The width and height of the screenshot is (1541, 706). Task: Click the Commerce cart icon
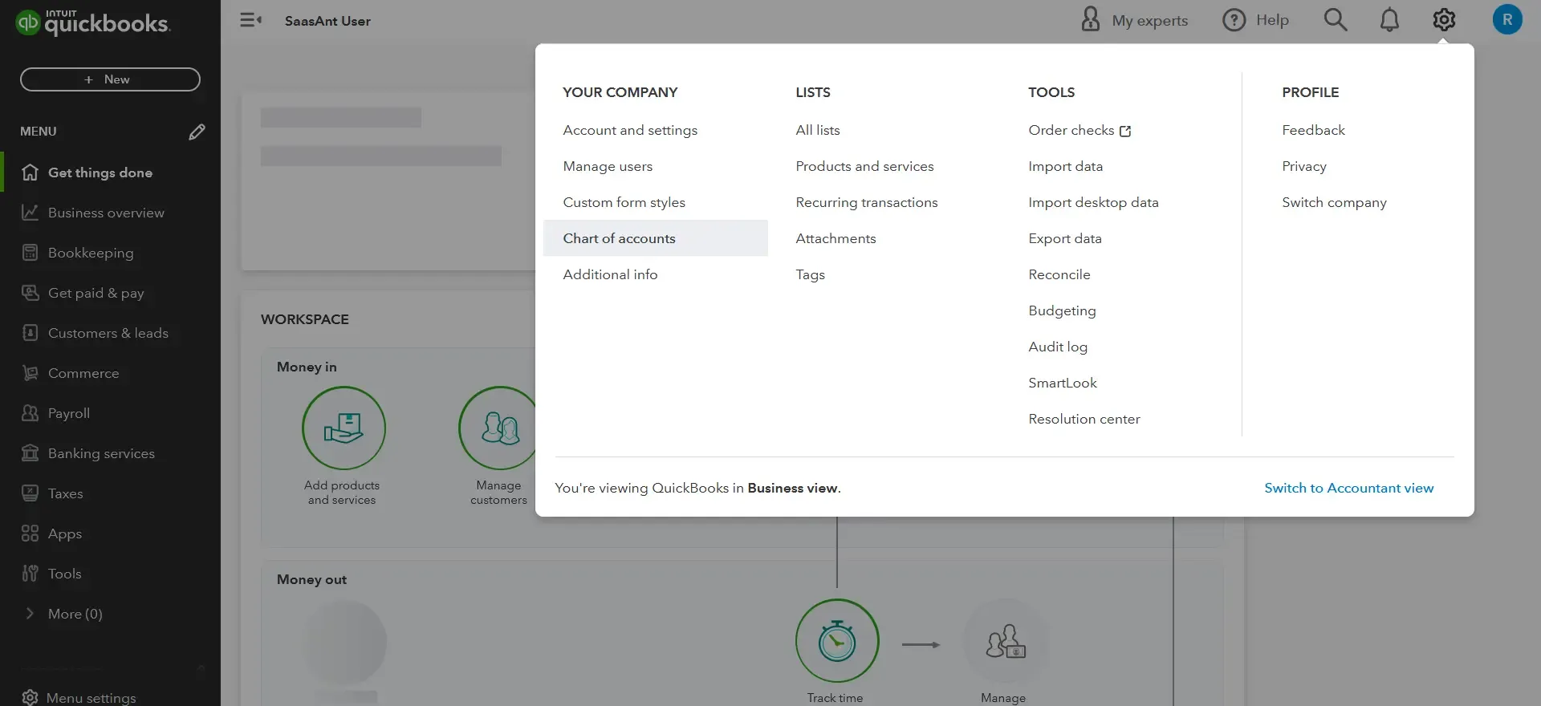(30, 373)
